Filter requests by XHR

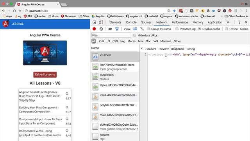coord(102,41)
